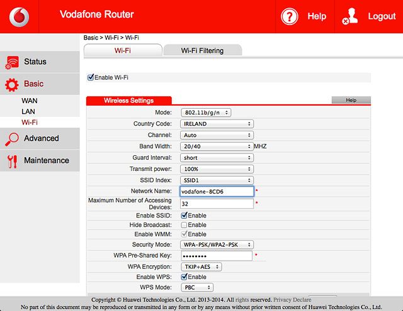Viewport: 403px width, 311px height.
Task: Open the Status menu in sidebar
Action: click(x=40, y=62)
